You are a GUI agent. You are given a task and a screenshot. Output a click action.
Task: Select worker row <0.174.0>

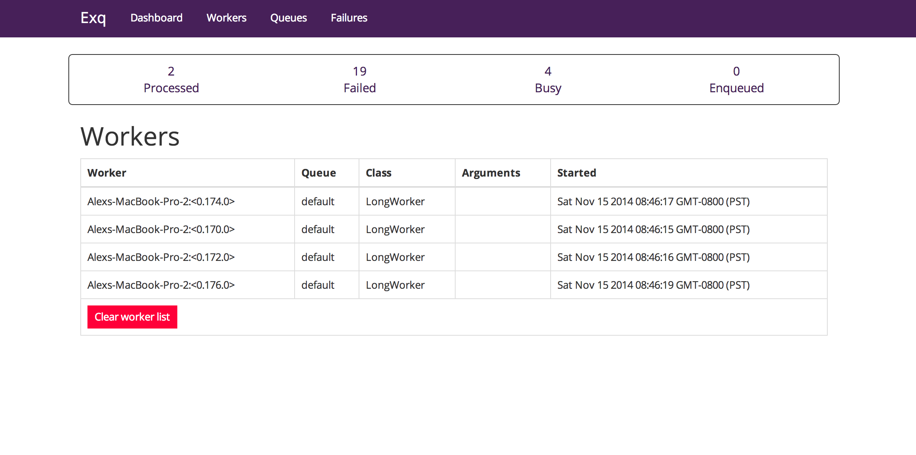161,202
